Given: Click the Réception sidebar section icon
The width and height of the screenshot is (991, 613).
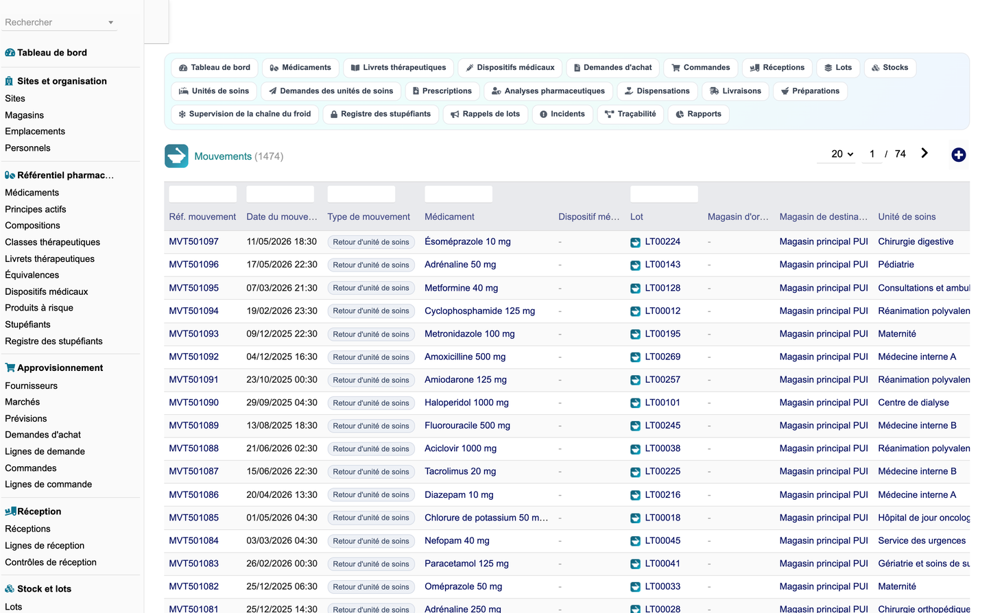Looking at the screenshot, I should click(x=10, y=512).
